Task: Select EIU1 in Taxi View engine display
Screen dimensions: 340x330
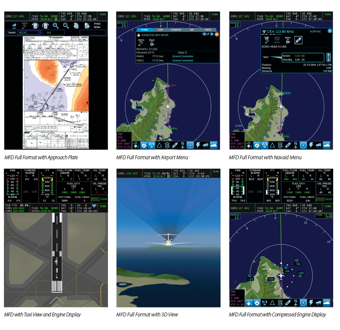Action: point(95,199)
